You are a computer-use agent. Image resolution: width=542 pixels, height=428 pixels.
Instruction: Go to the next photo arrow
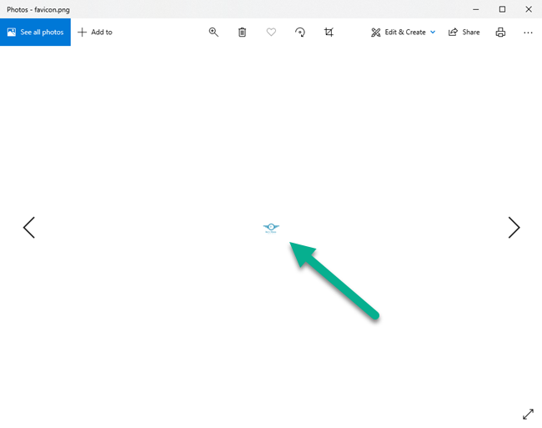tap(514, 228)
